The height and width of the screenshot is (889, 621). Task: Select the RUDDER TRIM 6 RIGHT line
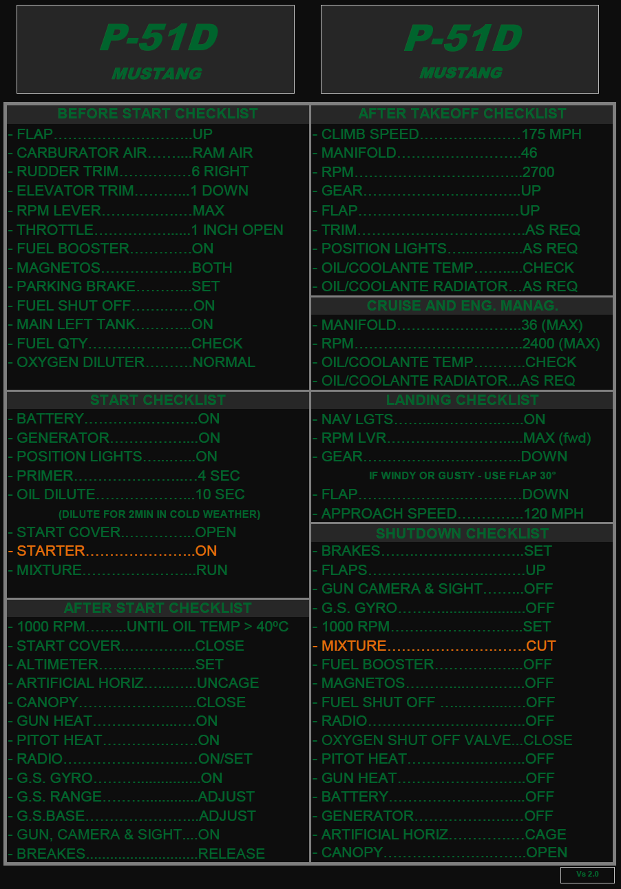click(129, 171)
